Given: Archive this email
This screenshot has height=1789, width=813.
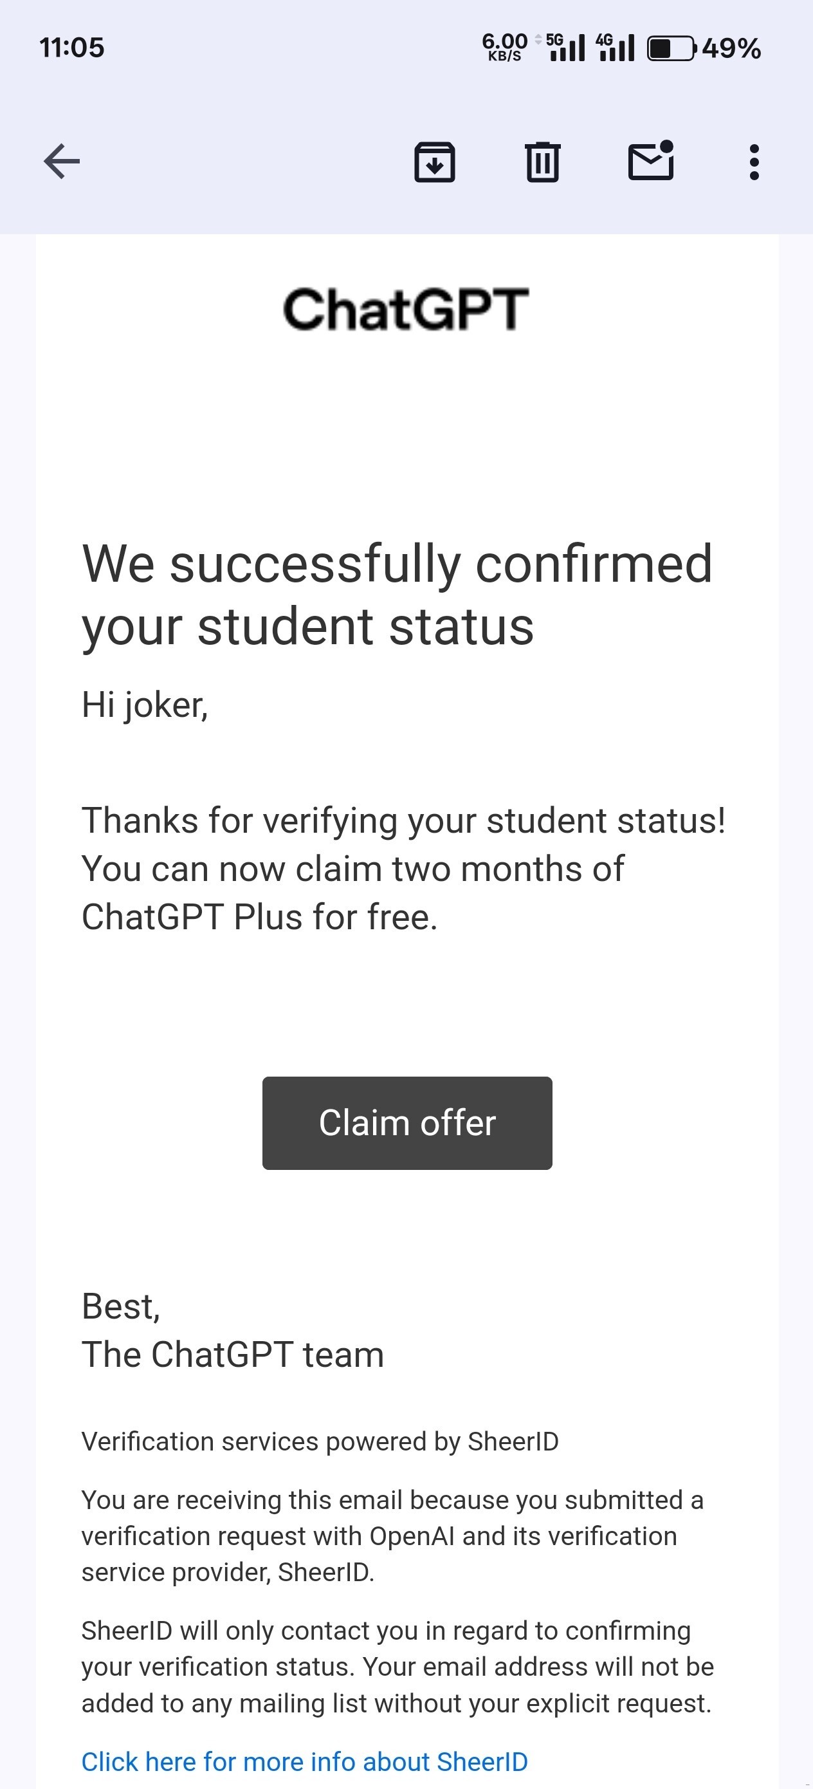Looking at the screenshot, I should (x=435, y=162).
